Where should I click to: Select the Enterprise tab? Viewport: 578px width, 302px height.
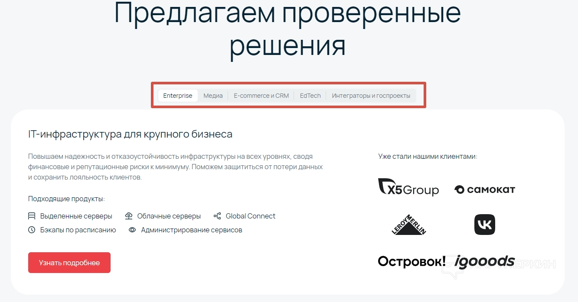click(x=178, y=96)
